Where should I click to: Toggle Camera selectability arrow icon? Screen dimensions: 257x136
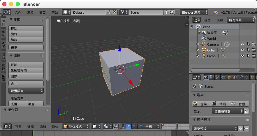(x=248, y=44)
